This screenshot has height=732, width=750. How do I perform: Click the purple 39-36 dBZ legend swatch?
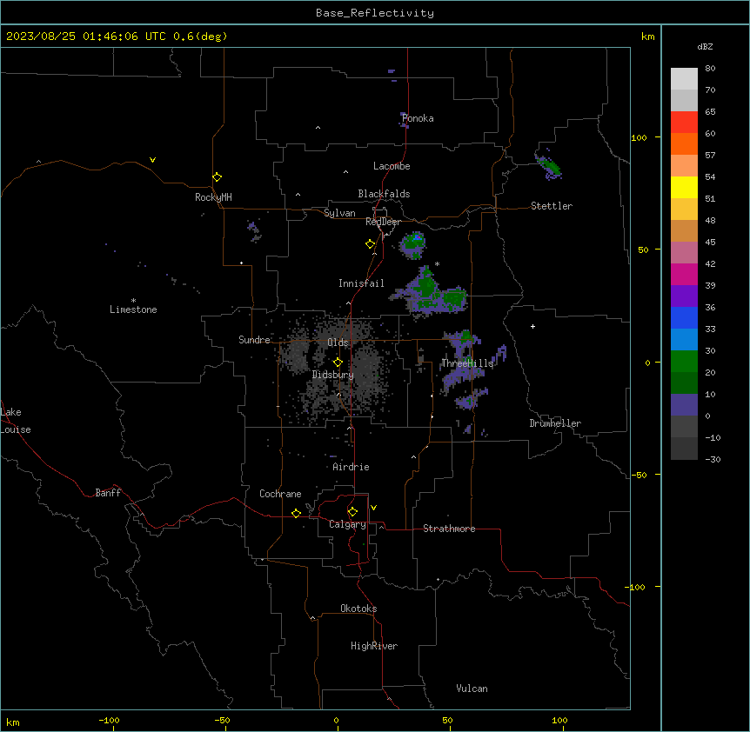pyautogui.click(x=684, y=296)
